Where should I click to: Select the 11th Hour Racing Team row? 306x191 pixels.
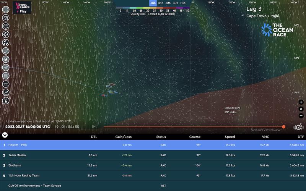tap(153, 175)
